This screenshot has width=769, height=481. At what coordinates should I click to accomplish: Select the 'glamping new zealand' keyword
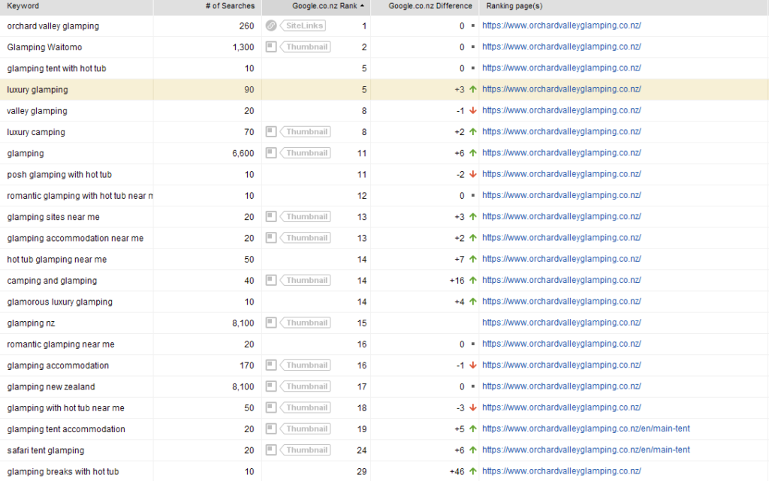coord(51,387)
